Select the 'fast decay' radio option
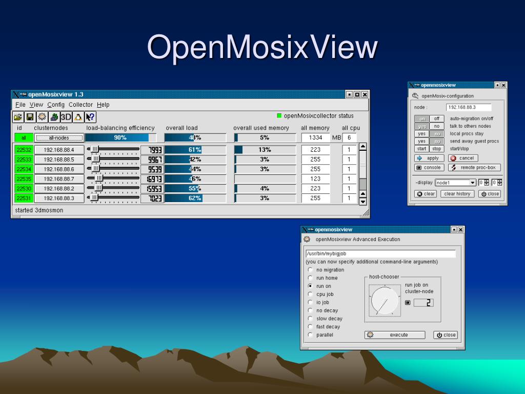This screenshot has width=525, height=394. tap(310, 327)
